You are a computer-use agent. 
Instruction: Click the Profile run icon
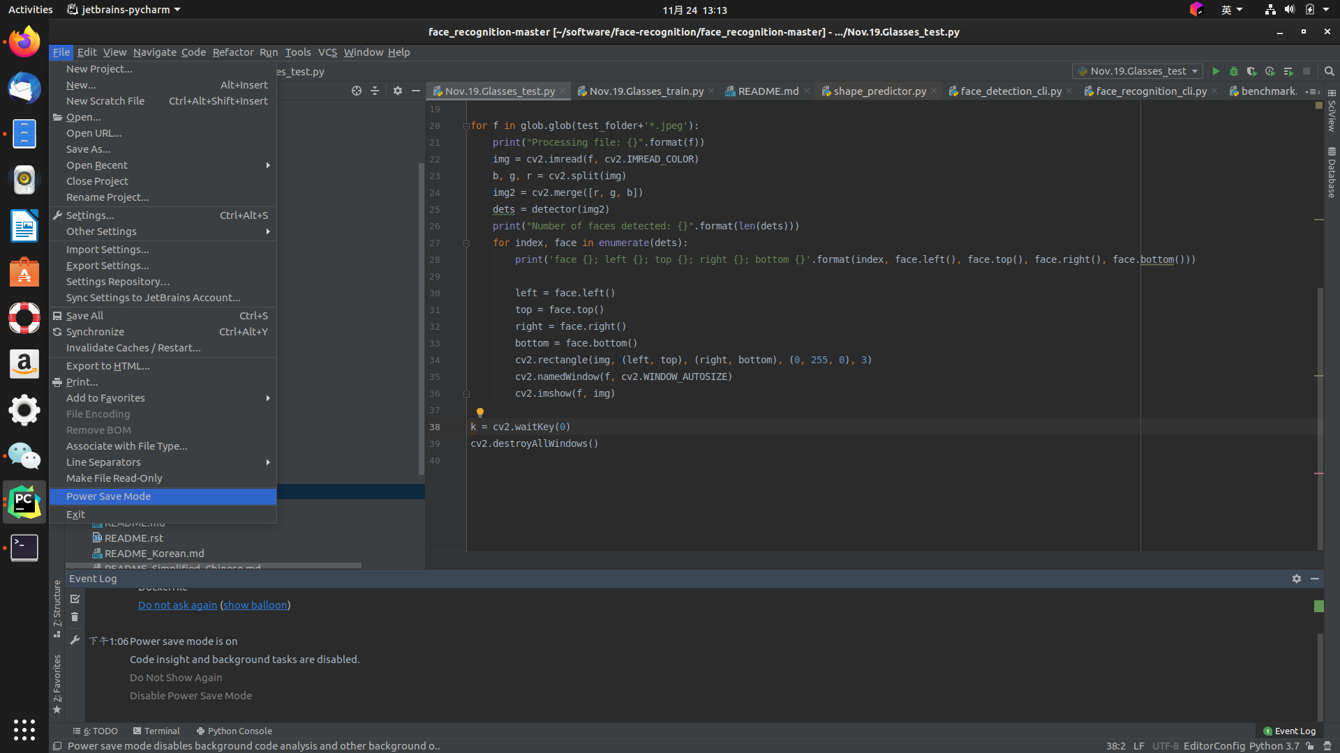[x=1270, y=71]
